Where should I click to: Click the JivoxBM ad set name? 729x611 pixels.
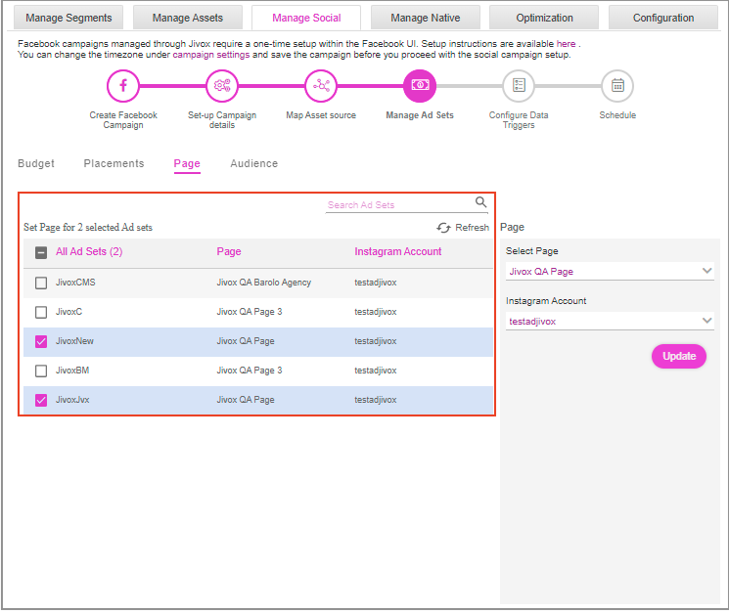click(72, 371)
